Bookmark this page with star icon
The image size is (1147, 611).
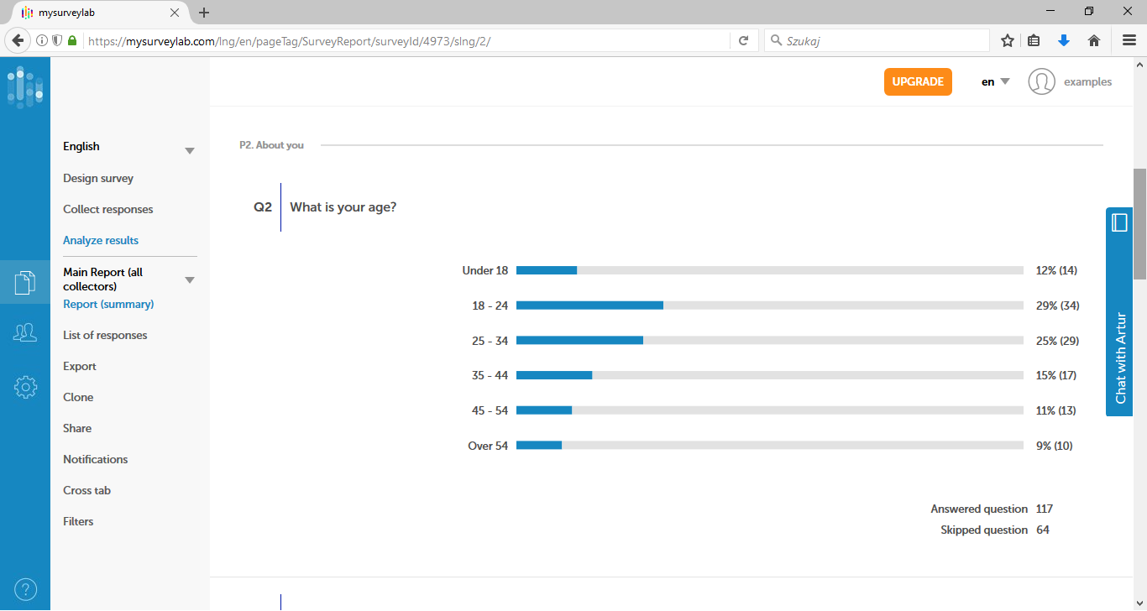point(1008,40)
